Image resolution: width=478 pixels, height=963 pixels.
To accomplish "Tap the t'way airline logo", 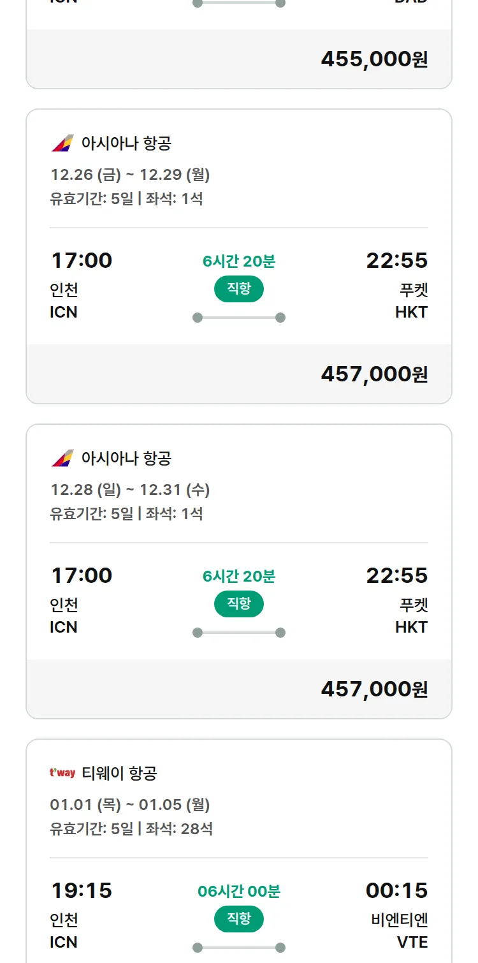I will click(62, 774).
